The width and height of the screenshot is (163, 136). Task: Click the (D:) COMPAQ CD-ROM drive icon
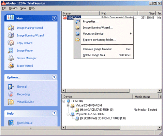pyautogui.click(x=77, y=119)
